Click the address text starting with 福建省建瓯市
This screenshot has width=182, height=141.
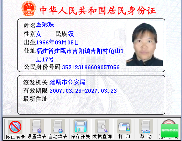79,55
